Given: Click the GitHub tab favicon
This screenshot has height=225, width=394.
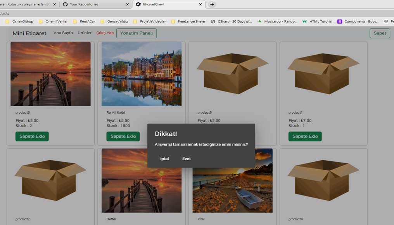Looking at the screenshot, I should click(x=65, y=4).
